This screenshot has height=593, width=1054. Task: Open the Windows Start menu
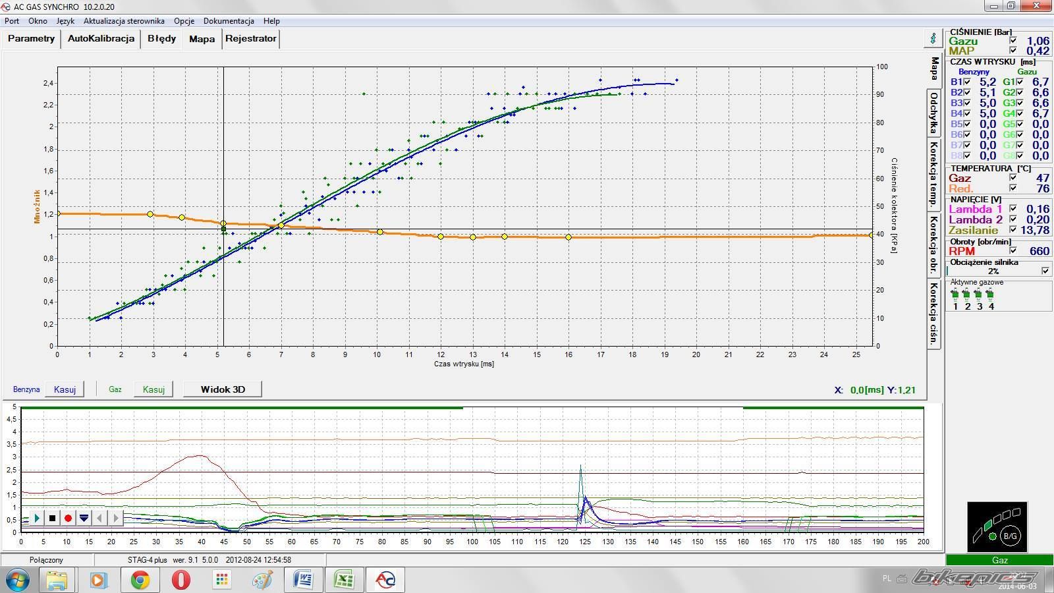[x=18, y=580]
